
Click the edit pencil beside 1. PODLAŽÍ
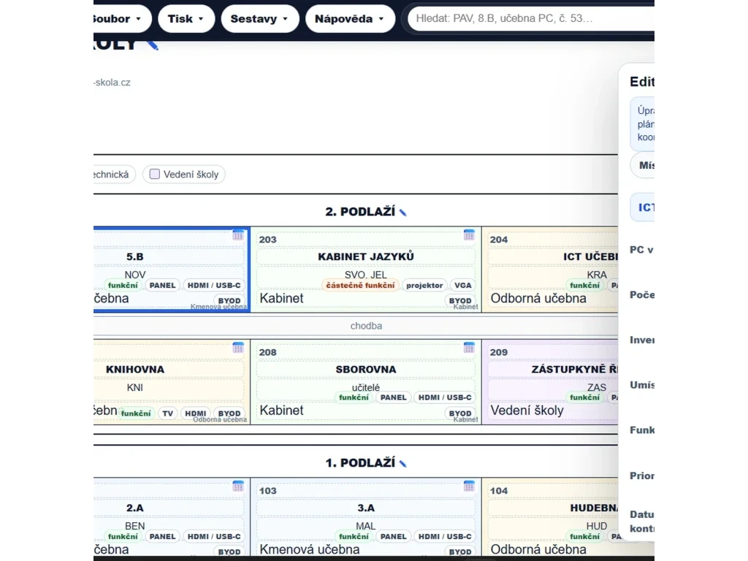[403, 463]
